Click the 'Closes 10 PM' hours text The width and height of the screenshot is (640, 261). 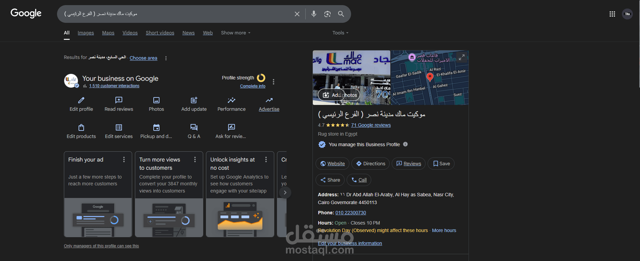(365, 223)
